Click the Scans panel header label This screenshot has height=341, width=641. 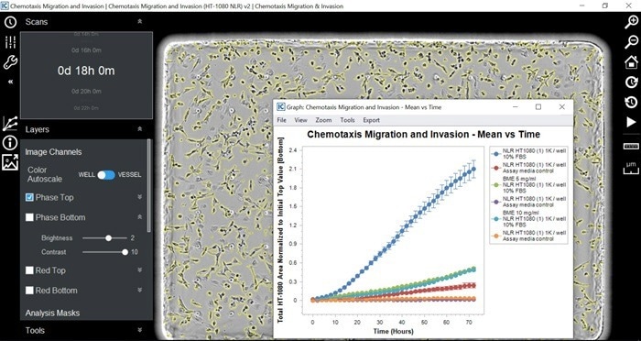pyautogui.click(x=37, y=22)
